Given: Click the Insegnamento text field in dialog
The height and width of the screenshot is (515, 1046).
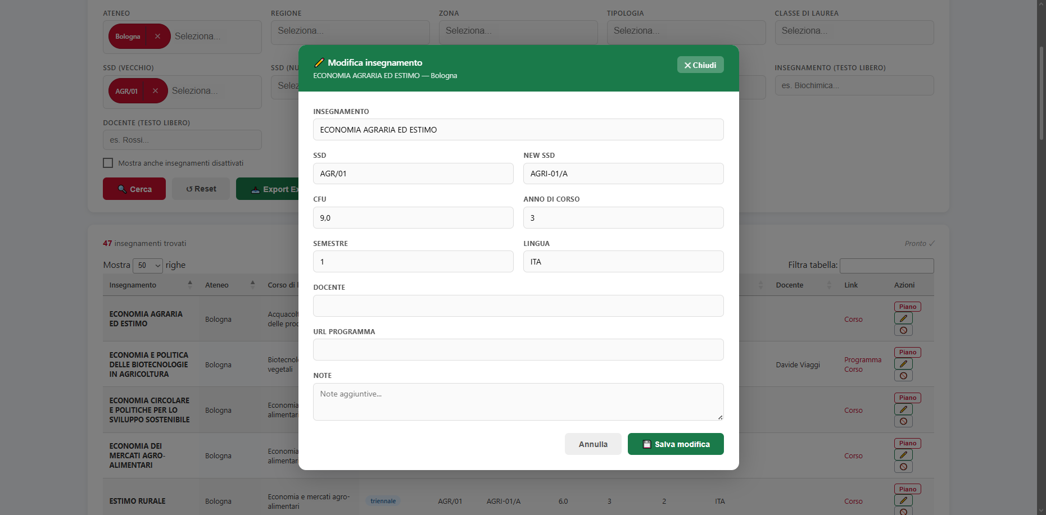Looking at the screenshot, I should pos(518,130).
